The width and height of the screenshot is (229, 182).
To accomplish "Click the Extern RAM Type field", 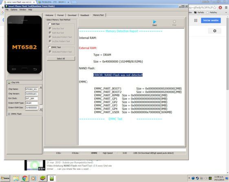I will 31,103.
